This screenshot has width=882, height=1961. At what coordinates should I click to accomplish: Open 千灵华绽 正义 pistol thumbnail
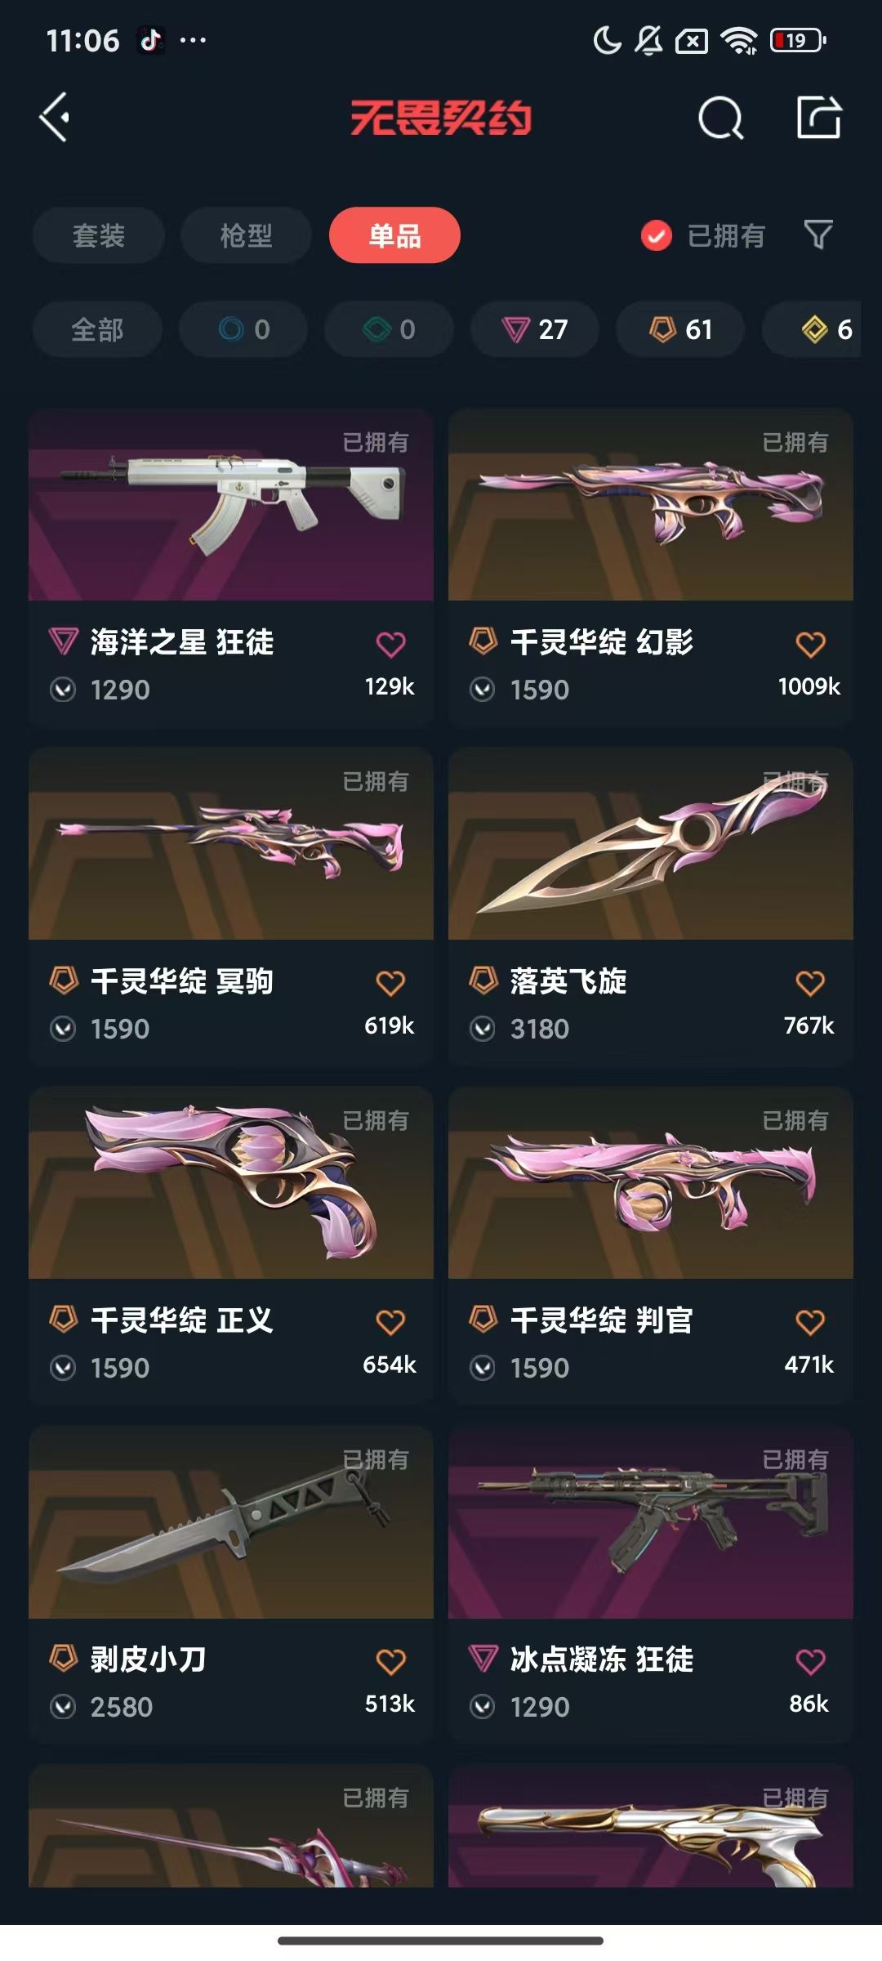coord(231,1182)
